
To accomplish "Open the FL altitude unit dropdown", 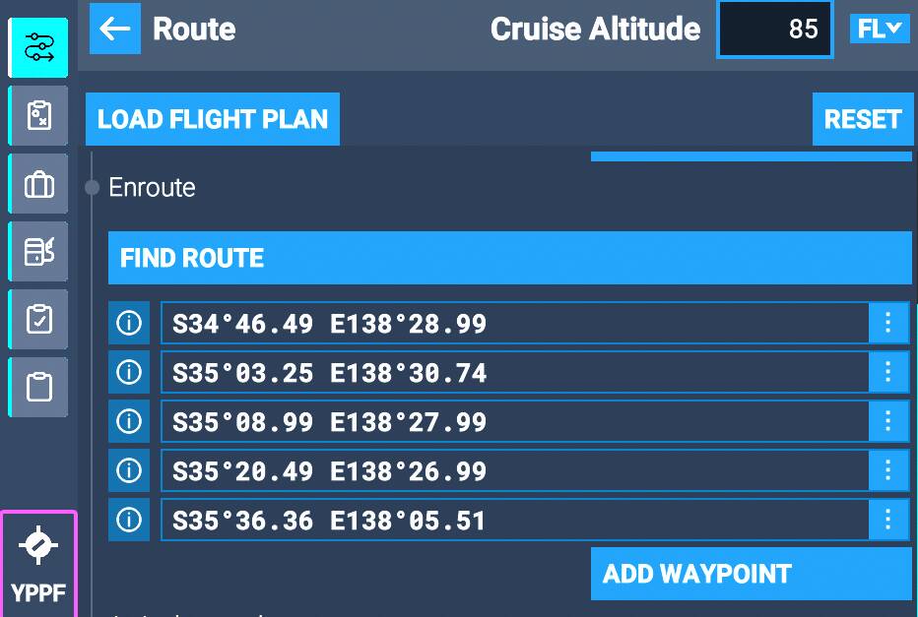I will 880,29.
